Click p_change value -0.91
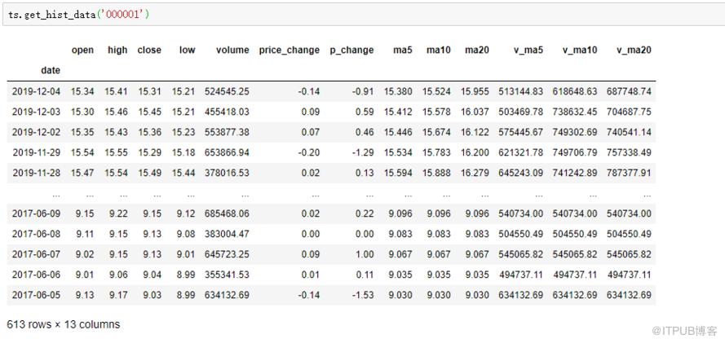 (363, 91)
